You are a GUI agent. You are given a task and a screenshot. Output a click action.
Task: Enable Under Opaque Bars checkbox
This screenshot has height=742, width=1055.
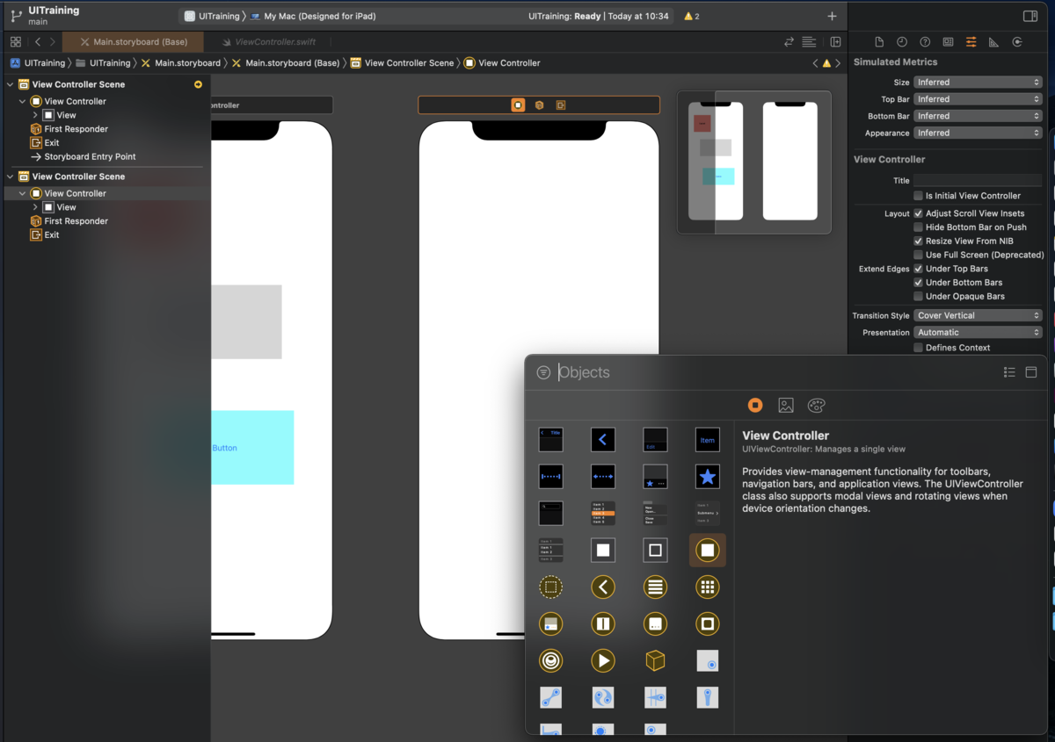pos(918,296)
